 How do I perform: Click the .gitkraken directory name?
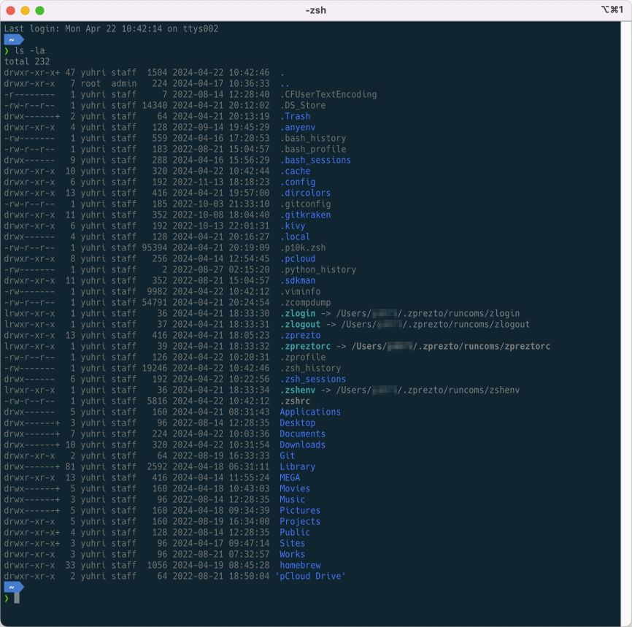[x=306, y=215]
